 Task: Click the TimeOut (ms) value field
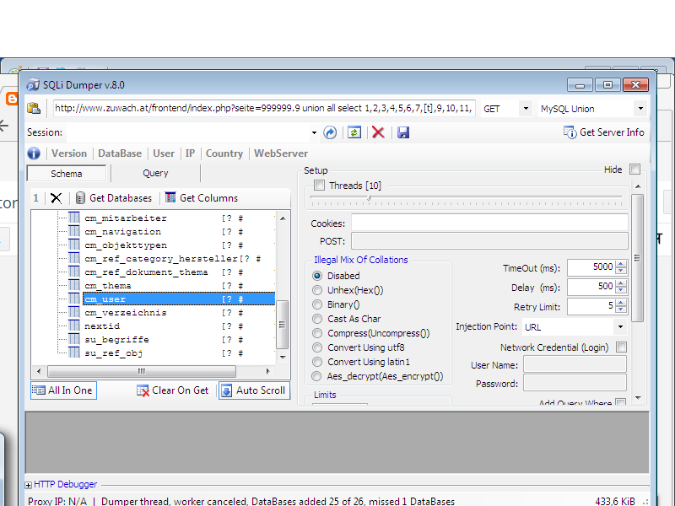(x=591, y=267)
